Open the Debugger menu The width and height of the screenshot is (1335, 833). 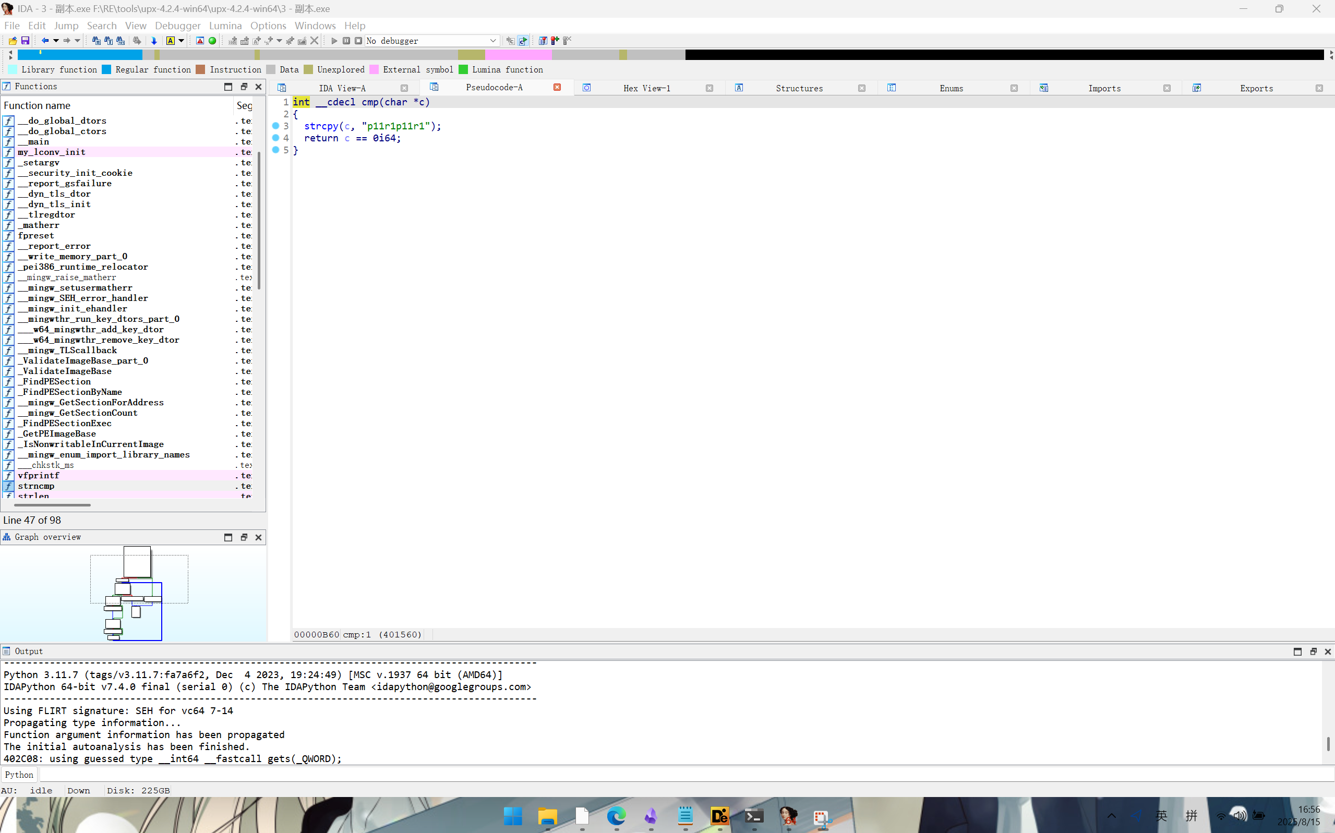coord(177,26)
